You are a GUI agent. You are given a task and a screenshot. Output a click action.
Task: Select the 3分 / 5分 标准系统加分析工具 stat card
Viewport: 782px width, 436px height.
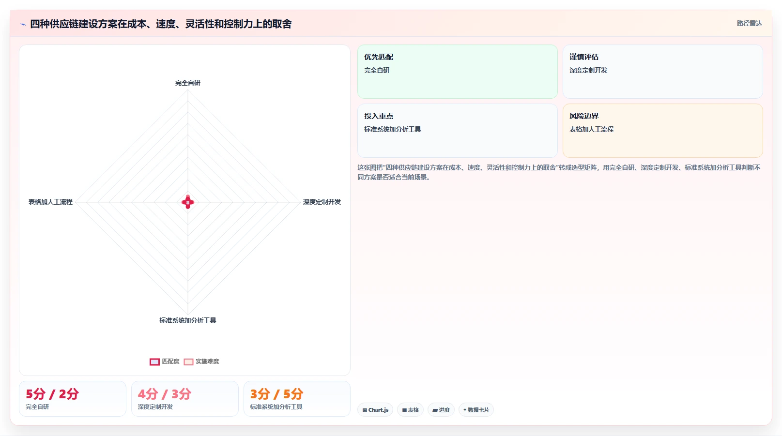(x=297, y=399)
